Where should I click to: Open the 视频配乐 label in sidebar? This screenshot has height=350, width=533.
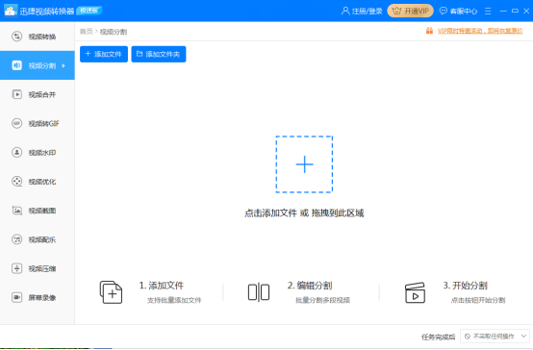(42, 239)
